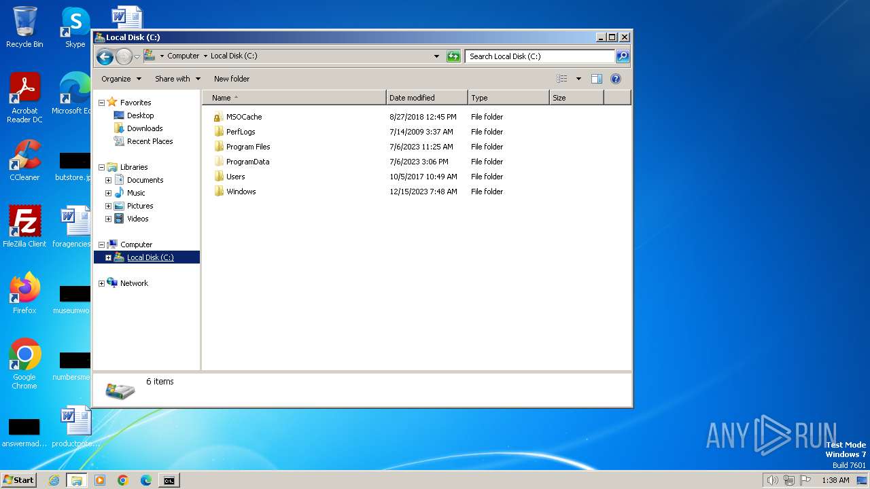Select the MSOCache folder icon
This screenshot has height=489, width=870.
[218, 117]
